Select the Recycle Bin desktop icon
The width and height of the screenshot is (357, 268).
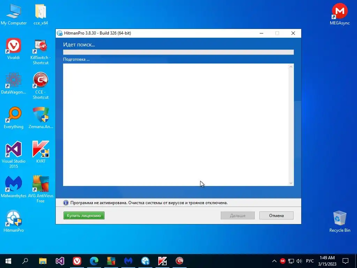[x=340, y=222]
